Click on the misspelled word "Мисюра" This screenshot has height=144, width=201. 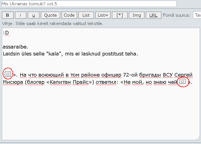13,82
